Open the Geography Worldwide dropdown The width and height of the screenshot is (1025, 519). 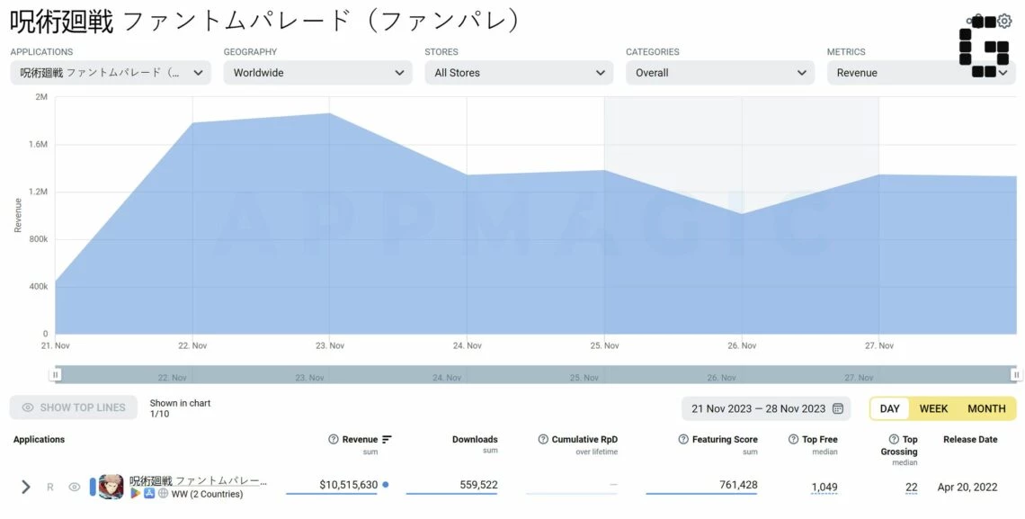coord(317,73)
